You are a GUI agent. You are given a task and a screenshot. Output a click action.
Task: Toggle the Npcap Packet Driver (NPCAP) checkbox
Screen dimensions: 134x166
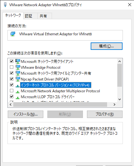(11, 79)
